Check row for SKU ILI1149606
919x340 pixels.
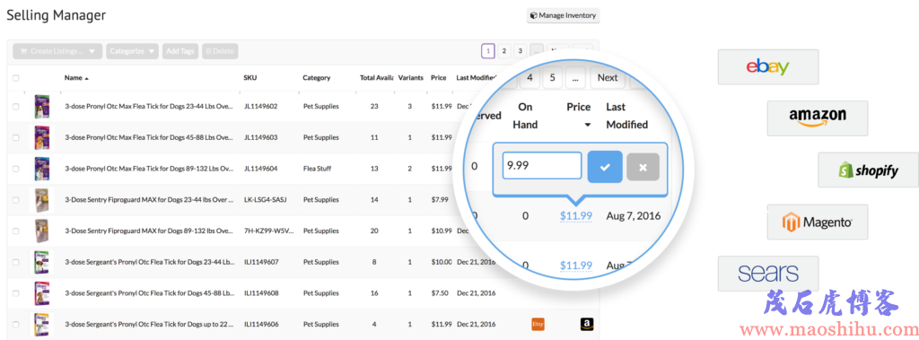pos(16,324)
